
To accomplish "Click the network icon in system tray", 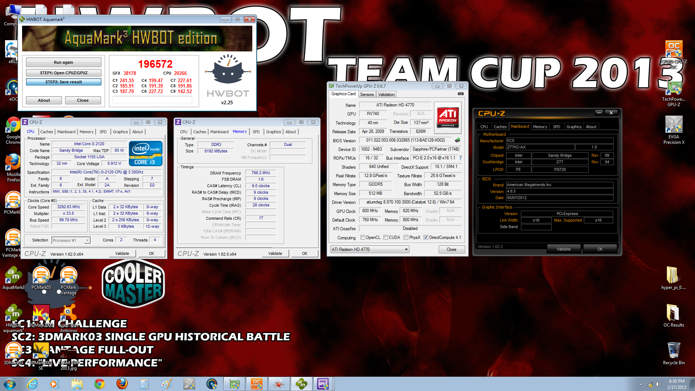I will click(x=650, y=384).
